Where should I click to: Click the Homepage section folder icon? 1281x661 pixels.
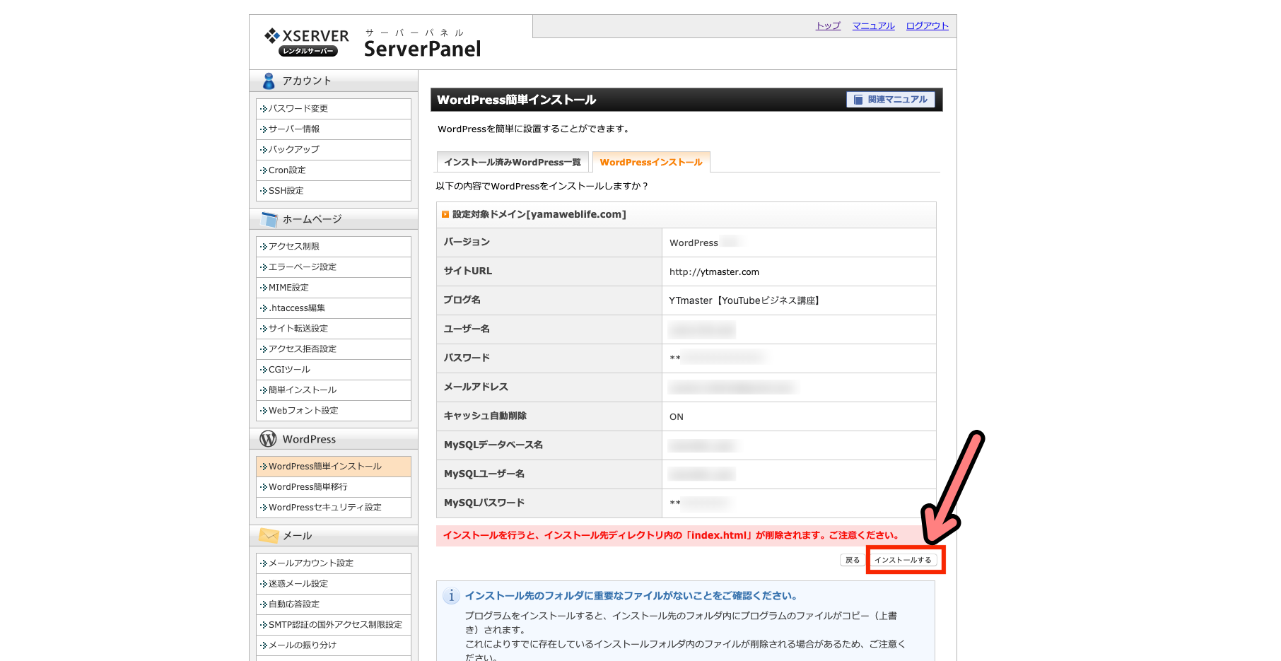(269, 220)
